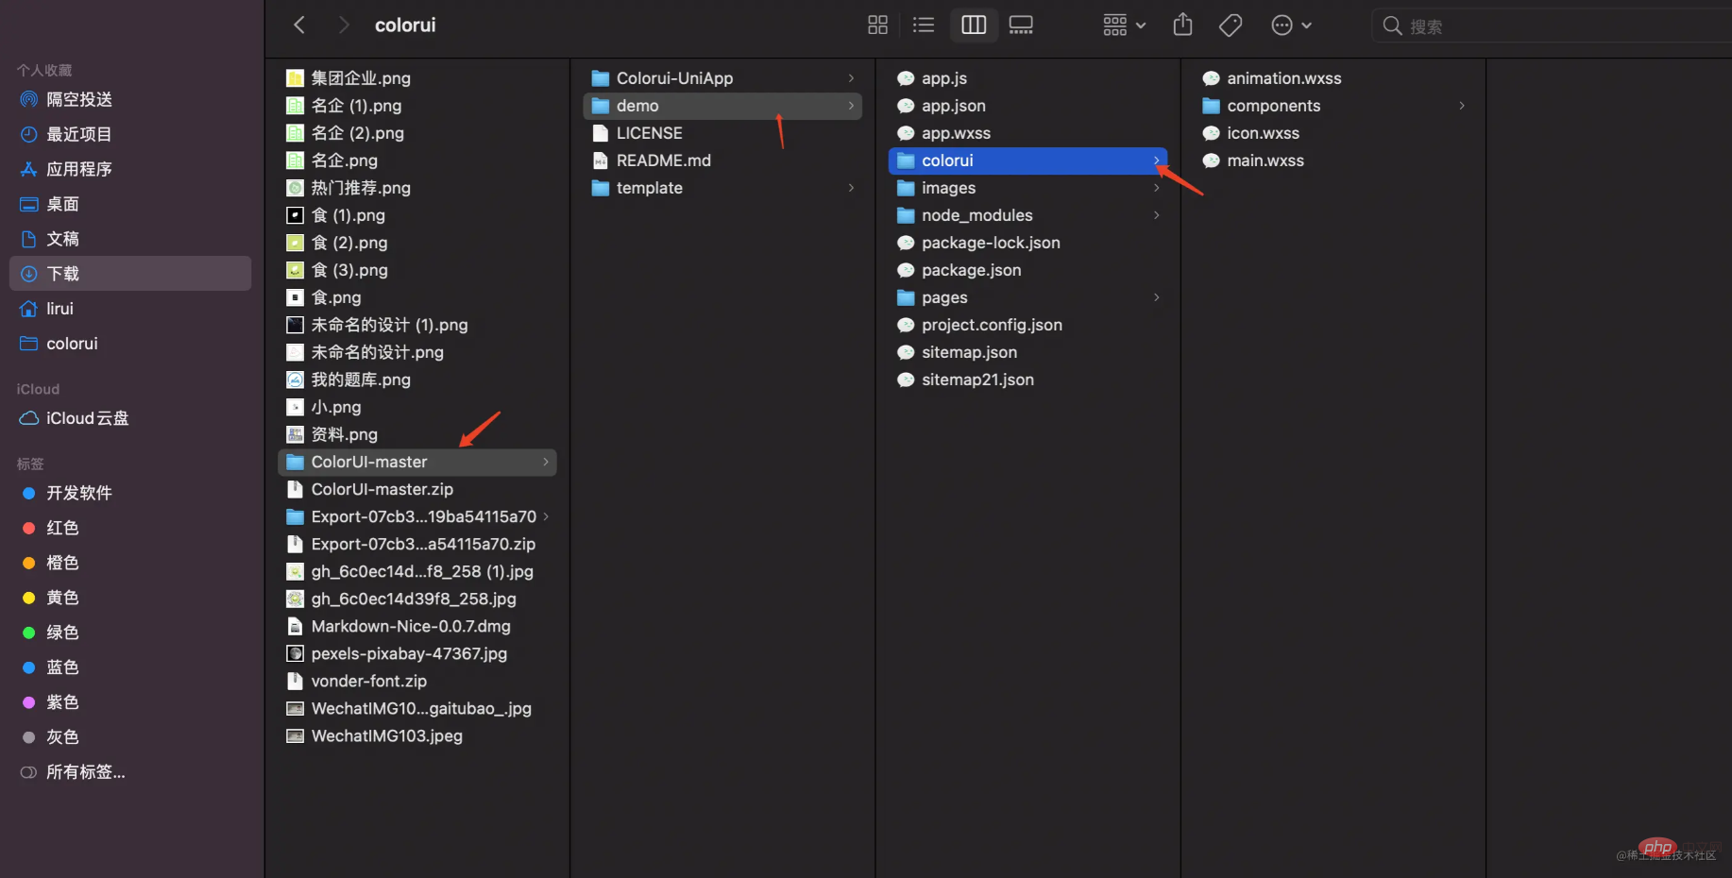
Task: Open Recents (最近项目) in sidebar
Action: coord(130,134)
